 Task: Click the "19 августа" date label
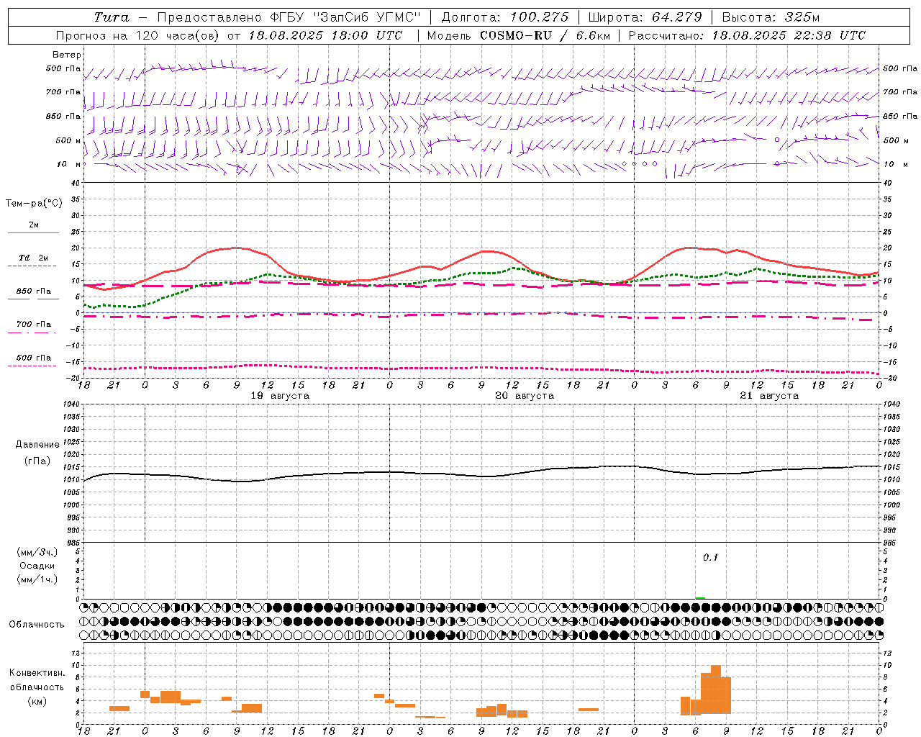click(x=280, y=396)
